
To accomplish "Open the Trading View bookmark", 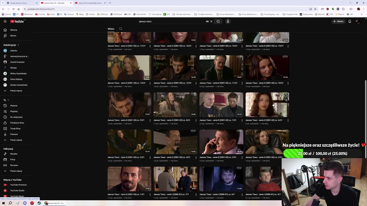I will click(306, 14).
